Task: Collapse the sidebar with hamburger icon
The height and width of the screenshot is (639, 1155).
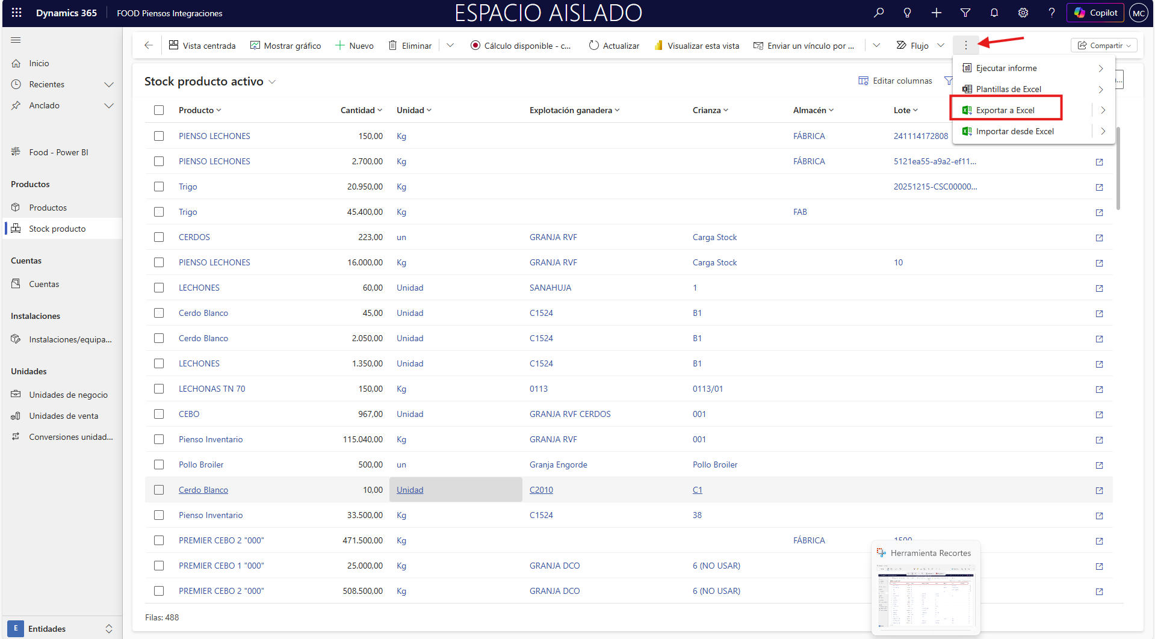Action: pos(16,40)
